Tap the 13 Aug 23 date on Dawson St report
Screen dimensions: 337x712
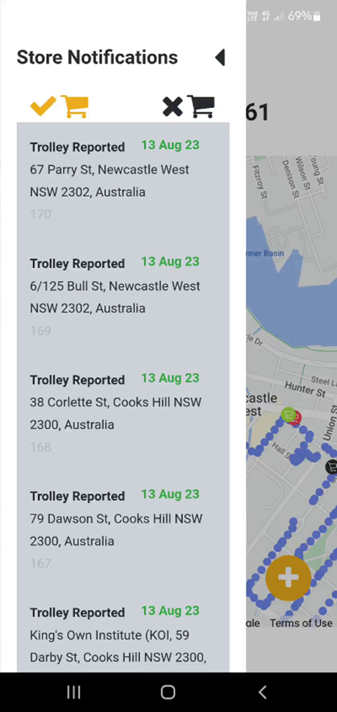coord(170,494)
